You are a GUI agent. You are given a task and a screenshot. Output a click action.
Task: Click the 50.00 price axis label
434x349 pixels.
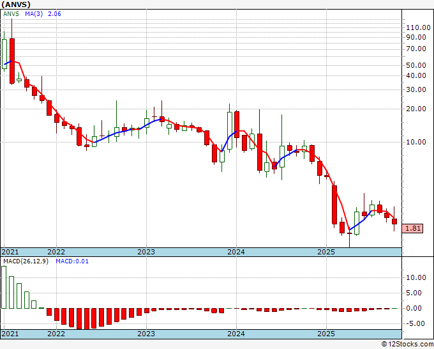pyautogui.click(x=416, y=65)
